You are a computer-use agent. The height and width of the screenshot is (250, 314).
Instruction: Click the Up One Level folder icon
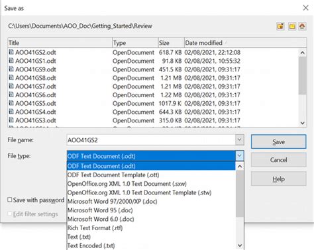point(281,26)
